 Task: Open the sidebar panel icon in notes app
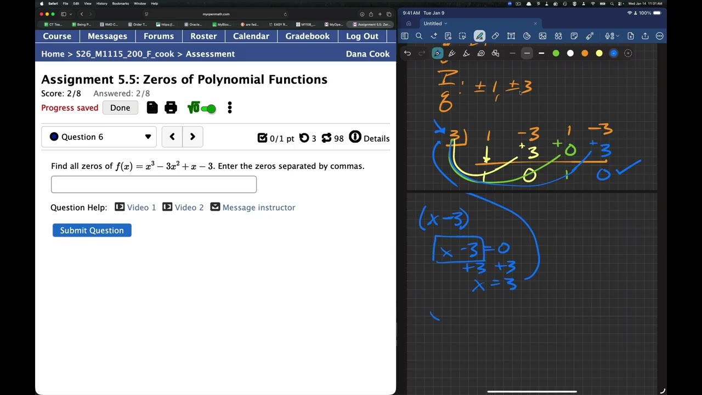point(405,36)
